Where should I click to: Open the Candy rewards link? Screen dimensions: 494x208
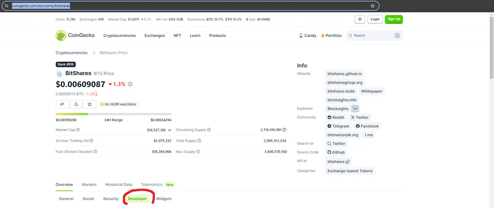(308, 35)
